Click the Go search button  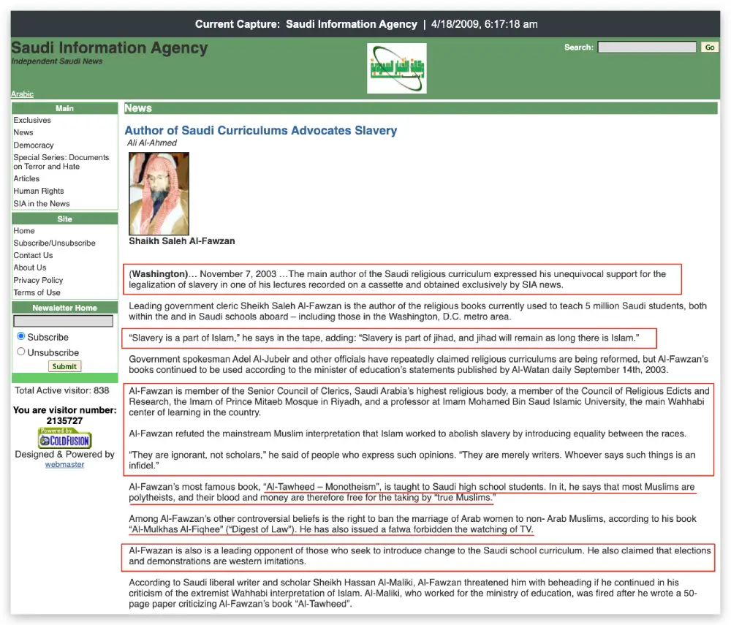point(709,47)
